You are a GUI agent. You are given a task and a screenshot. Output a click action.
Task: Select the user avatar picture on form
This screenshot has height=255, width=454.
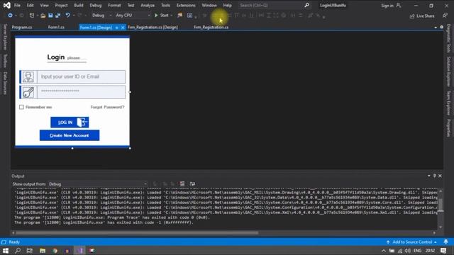click(x=28, y=77)
